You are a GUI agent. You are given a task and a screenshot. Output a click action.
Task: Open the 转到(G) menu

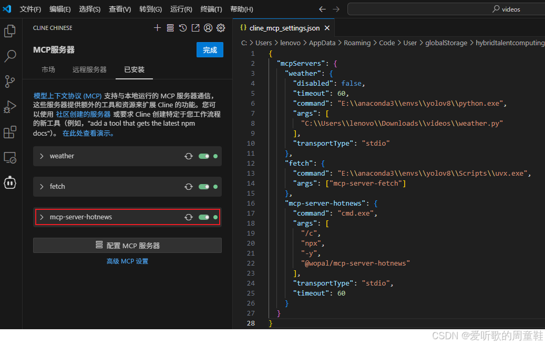(150, 9)
